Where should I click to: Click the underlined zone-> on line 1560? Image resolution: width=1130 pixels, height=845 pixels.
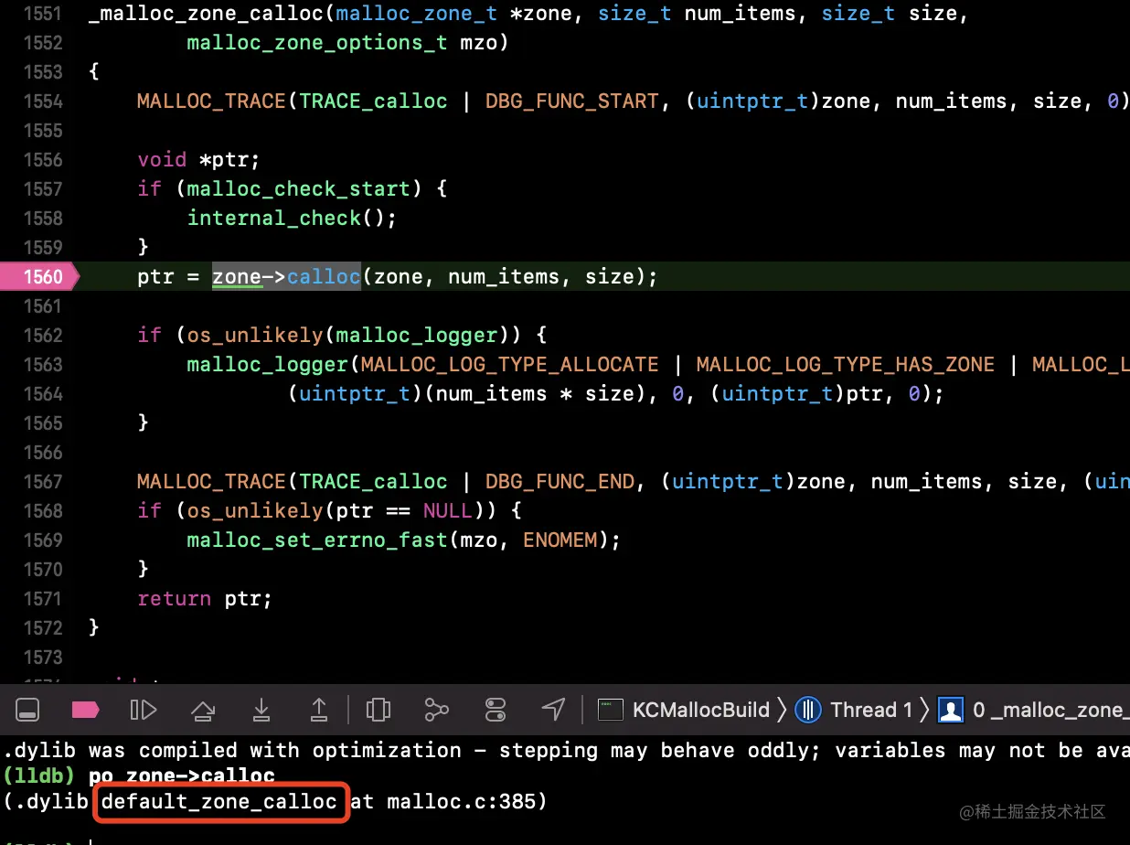tap(249, 276)
